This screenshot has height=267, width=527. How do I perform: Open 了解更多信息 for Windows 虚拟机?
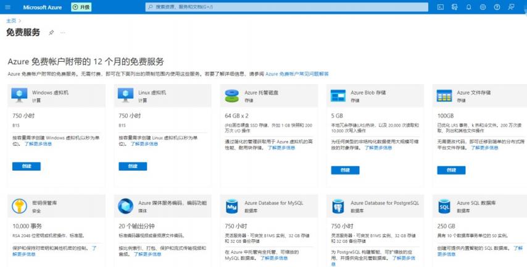coord(38,144)
